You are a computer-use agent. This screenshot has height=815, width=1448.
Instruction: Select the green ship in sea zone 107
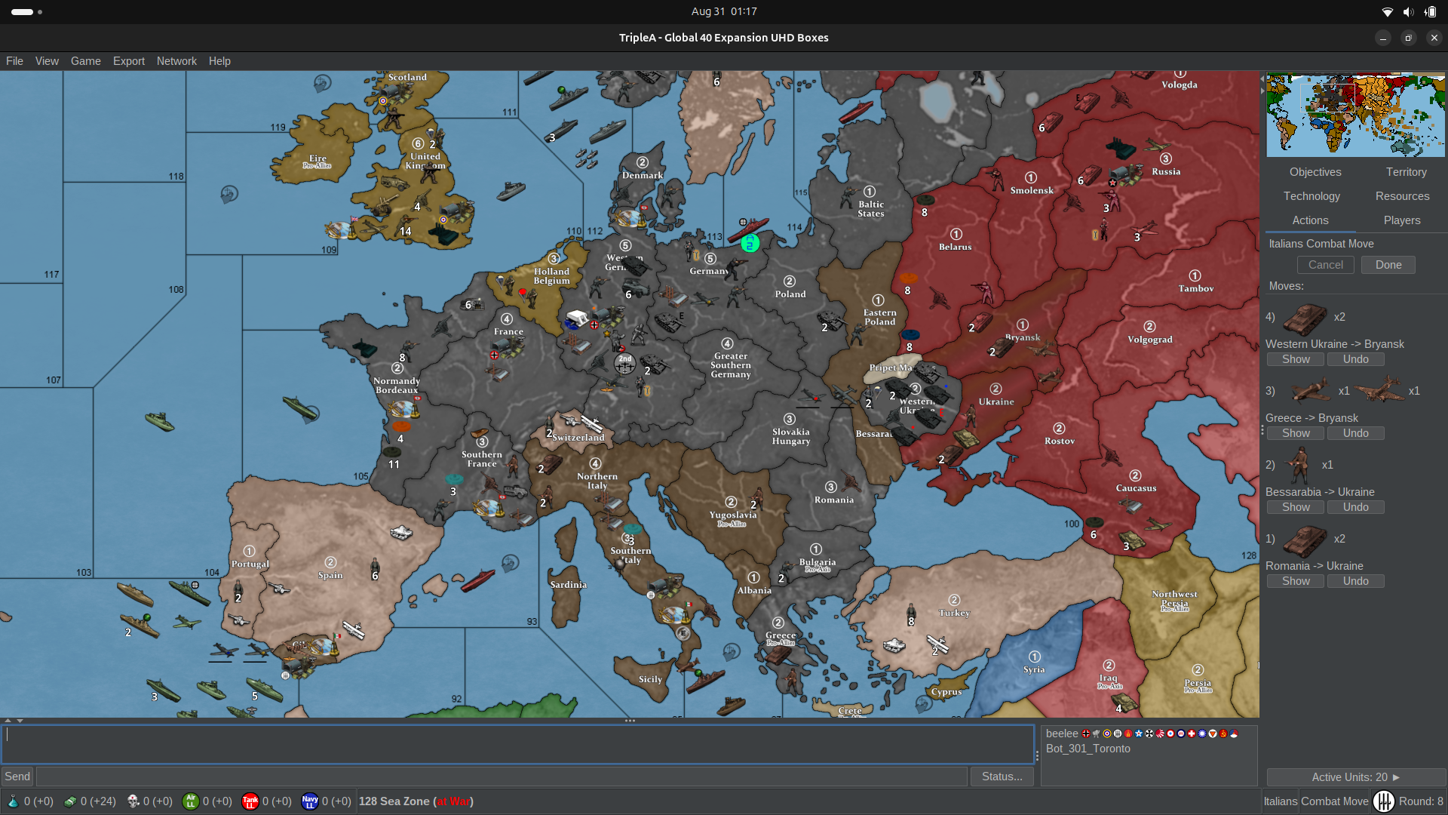click(160, 421)
